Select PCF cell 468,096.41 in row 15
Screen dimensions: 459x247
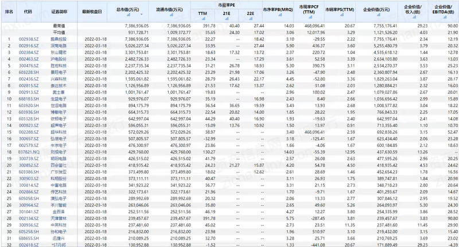click(314, 132)
